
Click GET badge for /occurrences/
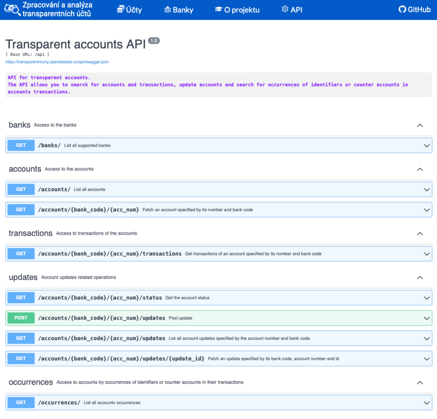pyautogui.click(x=21, y=402)
